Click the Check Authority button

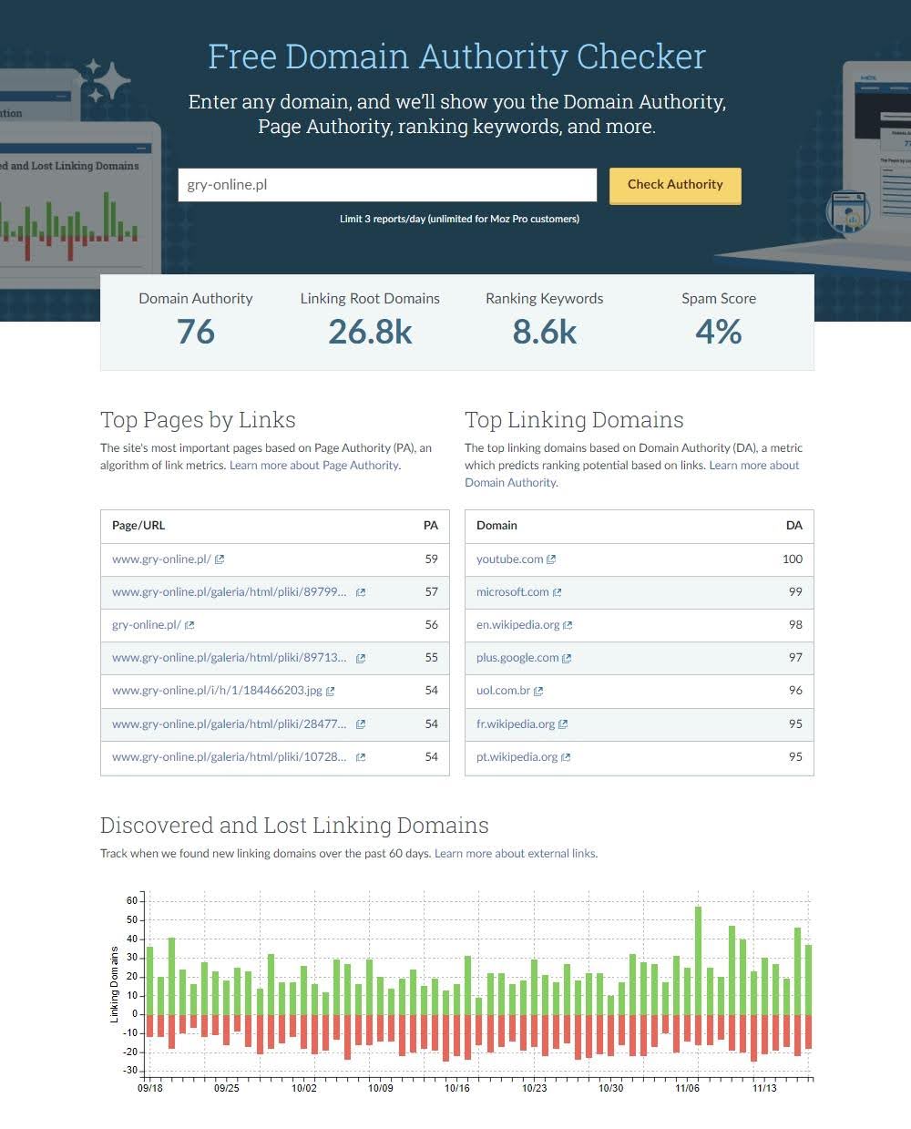[675, 185]
